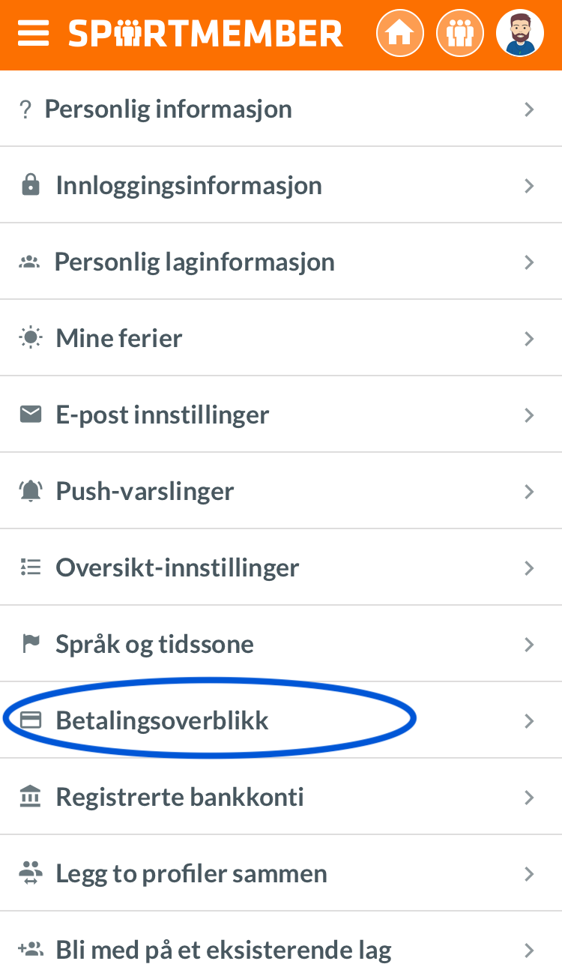Click the bank building icon beside Registrerte bankkonti
Screen dimensions: 562x973
[30, 797]
